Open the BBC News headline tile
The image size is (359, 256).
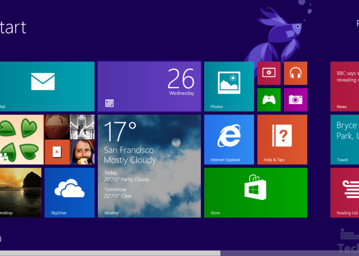(x=345, y=86)
